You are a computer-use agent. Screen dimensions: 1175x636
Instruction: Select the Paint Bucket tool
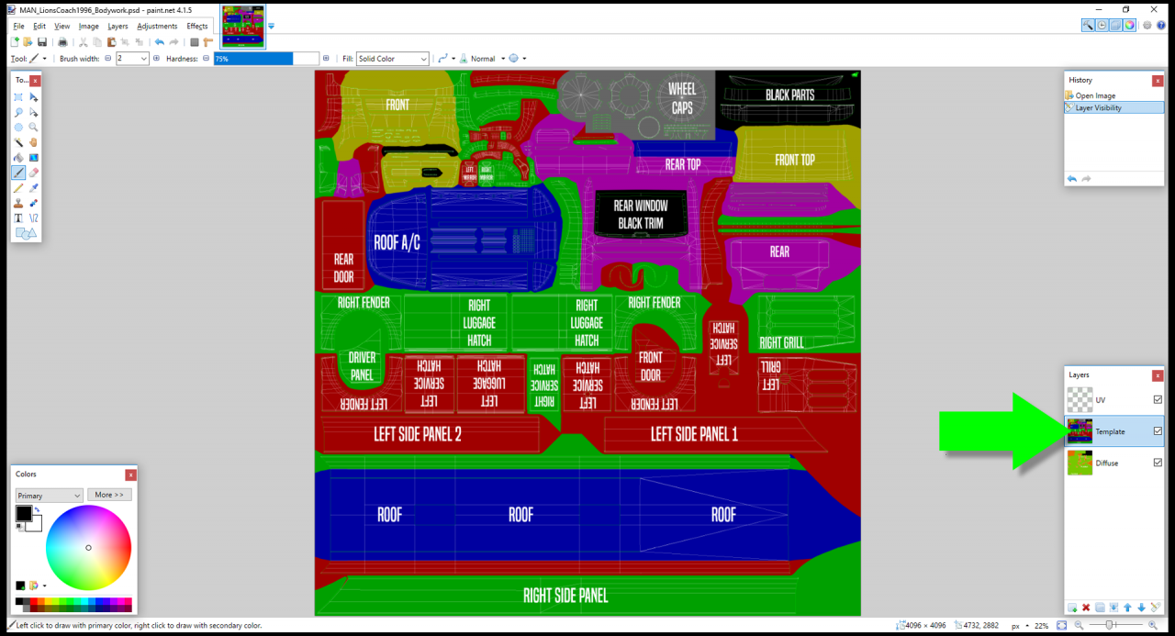pyautogui.click(x=18, y=158)
